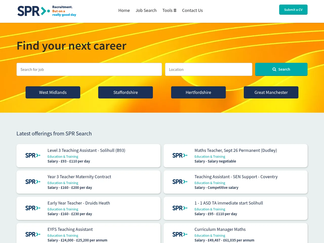Image resolution: width=324 pixels, height=243 pixels.
Task: Click Latest offerings from SPR Search heading
Action: [54, 134]
